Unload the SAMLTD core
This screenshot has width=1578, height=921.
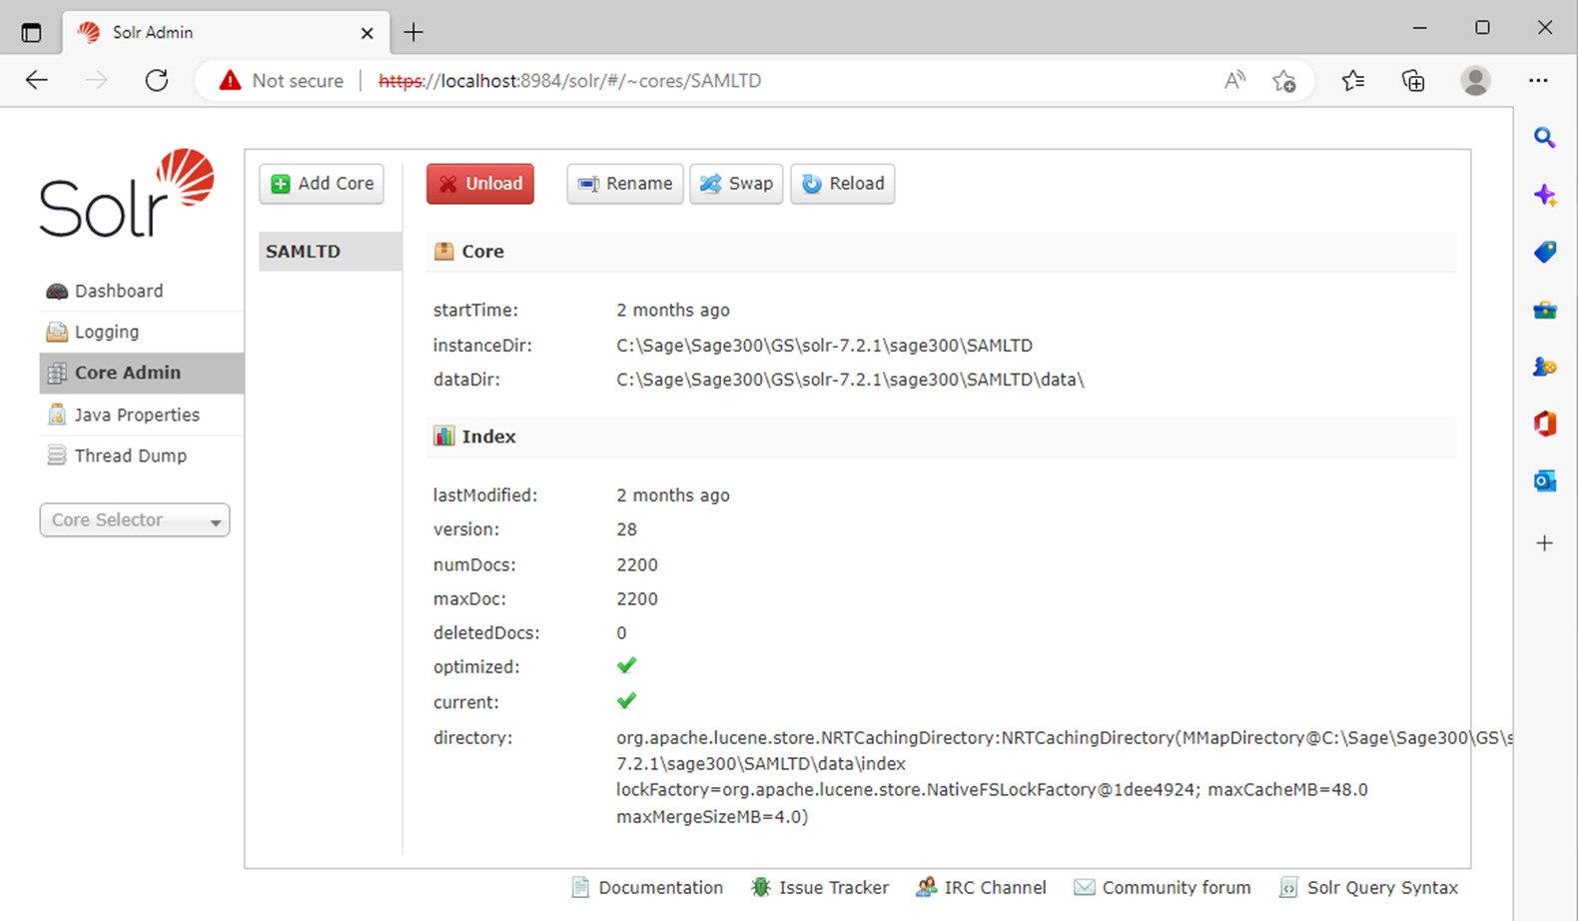(480, 184)
